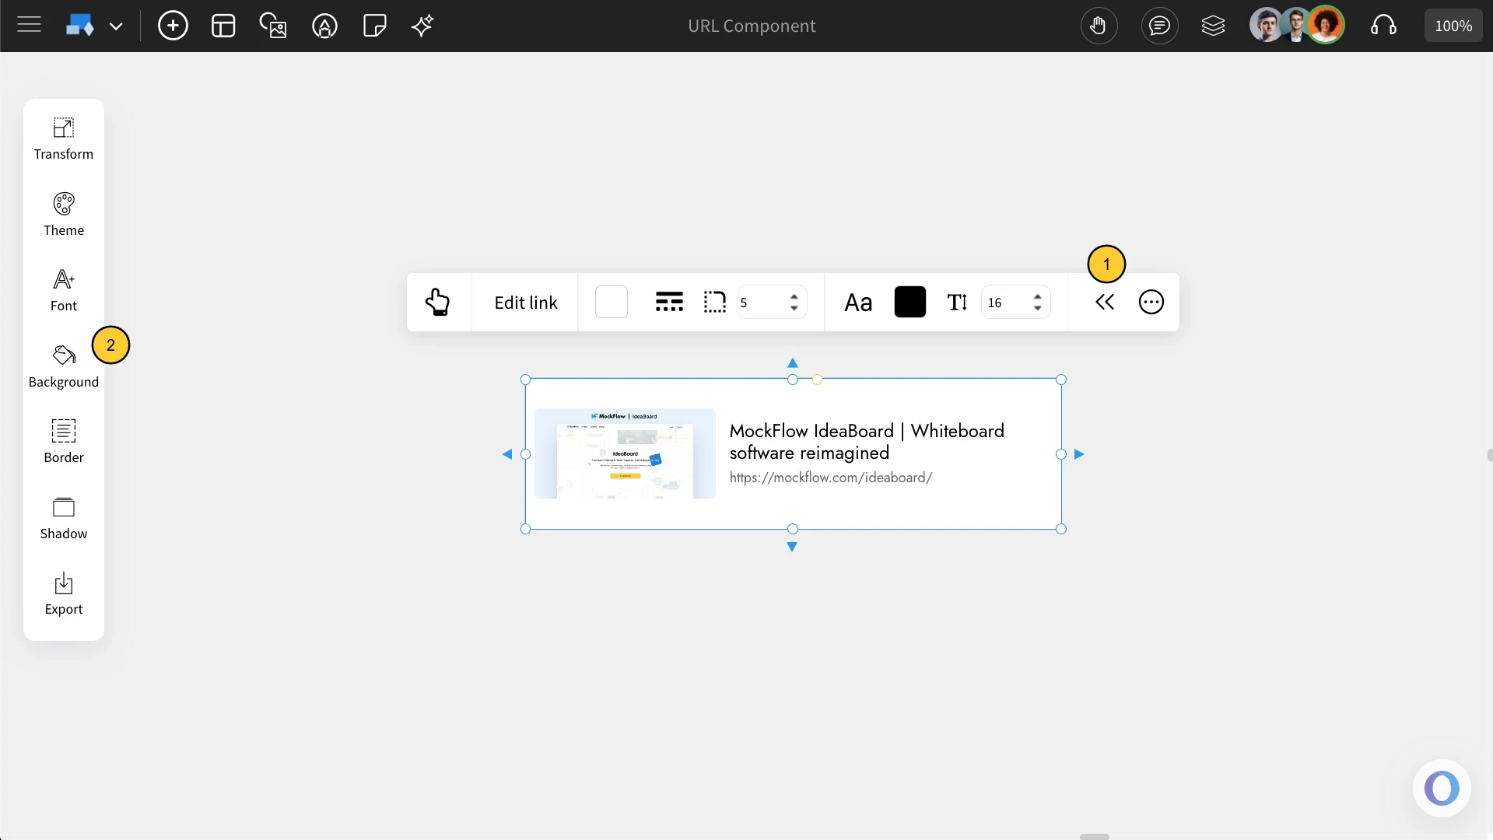This screenshot has height=840, width=1493.
Task: Click the Edit link button
Action: (x=526, y=303)
